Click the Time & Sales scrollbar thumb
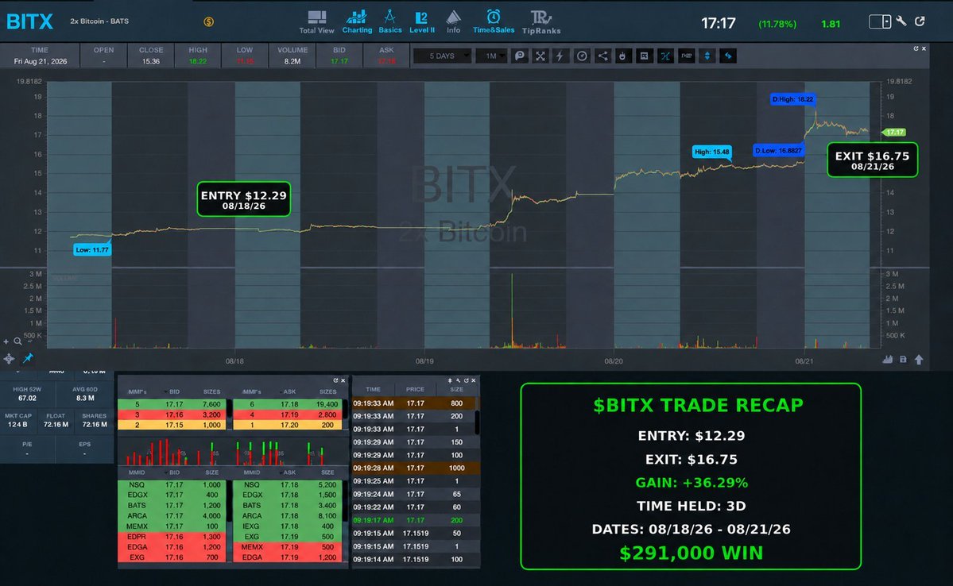This screenshot has height=586, width=953. coord(477,421)
